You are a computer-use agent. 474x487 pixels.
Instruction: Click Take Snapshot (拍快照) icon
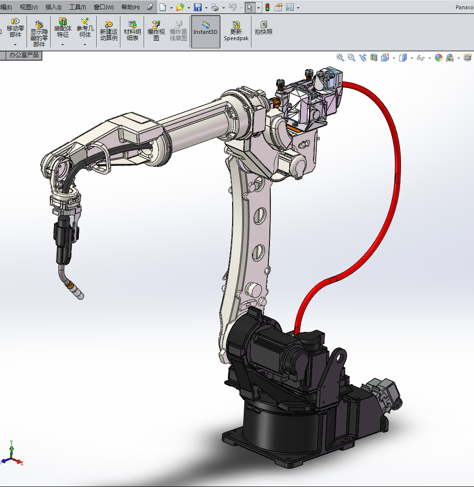(264, 28)
